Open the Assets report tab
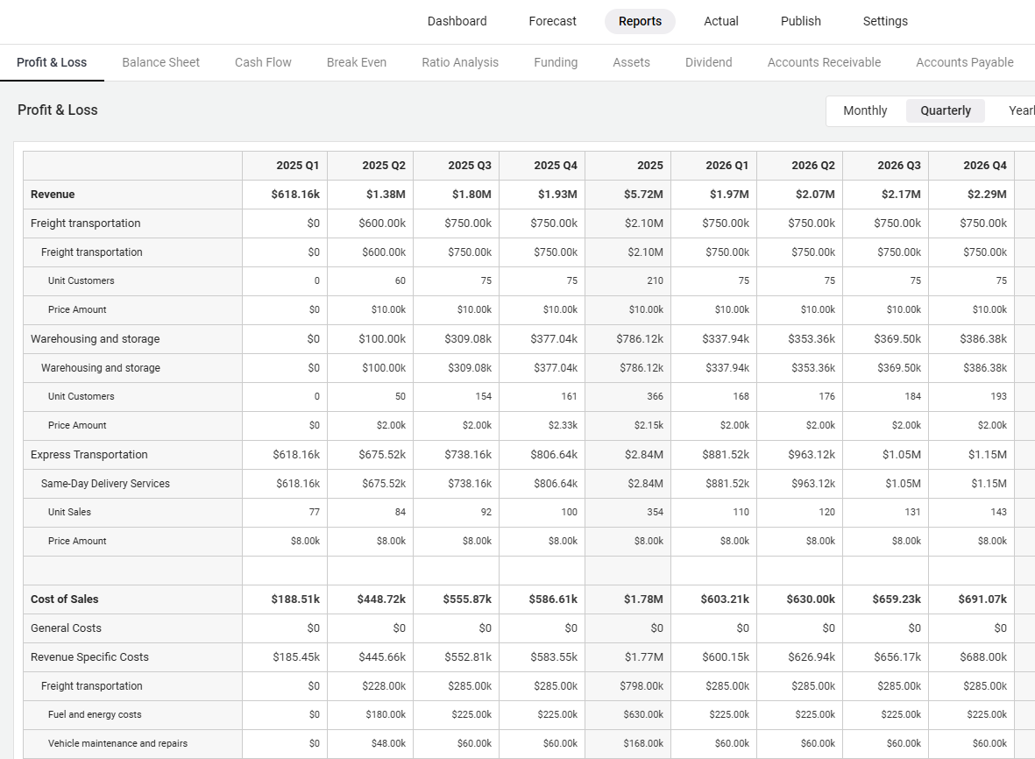Viewport: 1035px width, 759px height. click(x=631, y=62)
